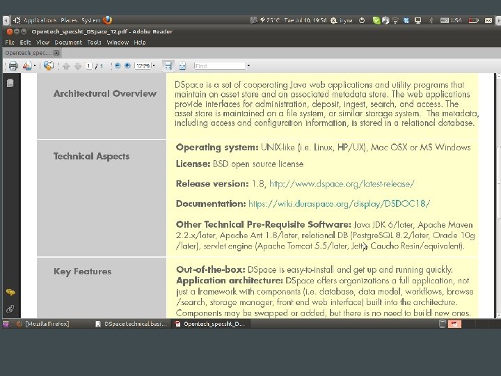Open the File menu
The image size is (501, 376).
(10, 42)
